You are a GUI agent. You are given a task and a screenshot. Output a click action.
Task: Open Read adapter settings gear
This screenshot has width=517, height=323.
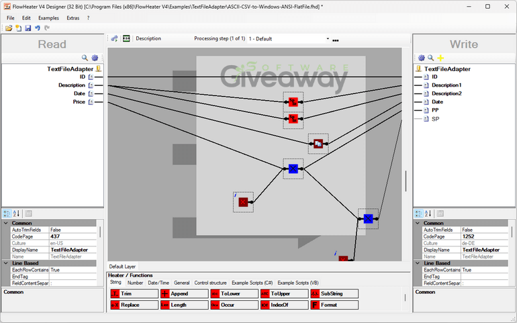click(x=95, y=58)
